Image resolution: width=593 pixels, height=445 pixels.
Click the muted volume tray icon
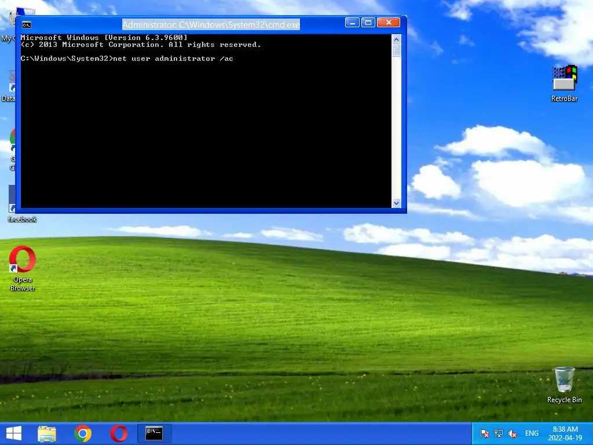coord(513,433)
